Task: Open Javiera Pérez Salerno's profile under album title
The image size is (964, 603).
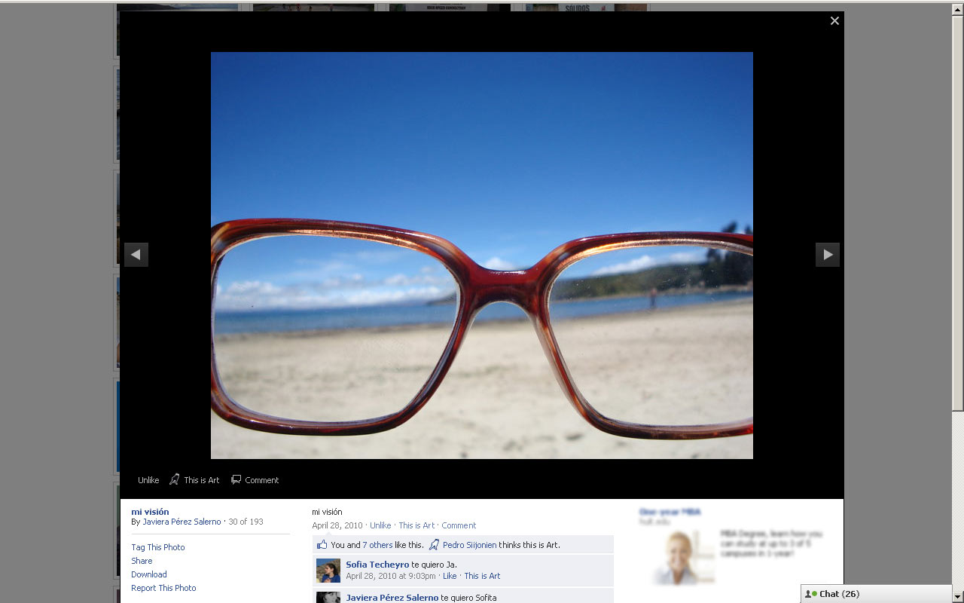Action: click(x=182, y=522)
